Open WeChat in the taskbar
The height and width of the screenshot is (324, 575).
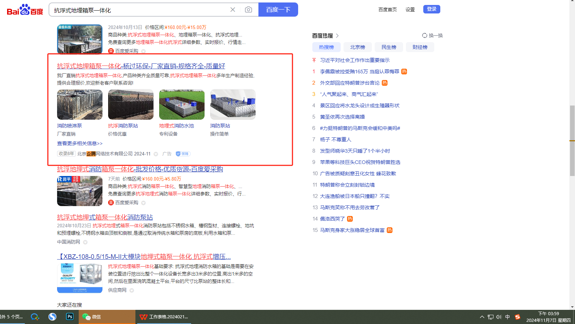tap(92, 317)
